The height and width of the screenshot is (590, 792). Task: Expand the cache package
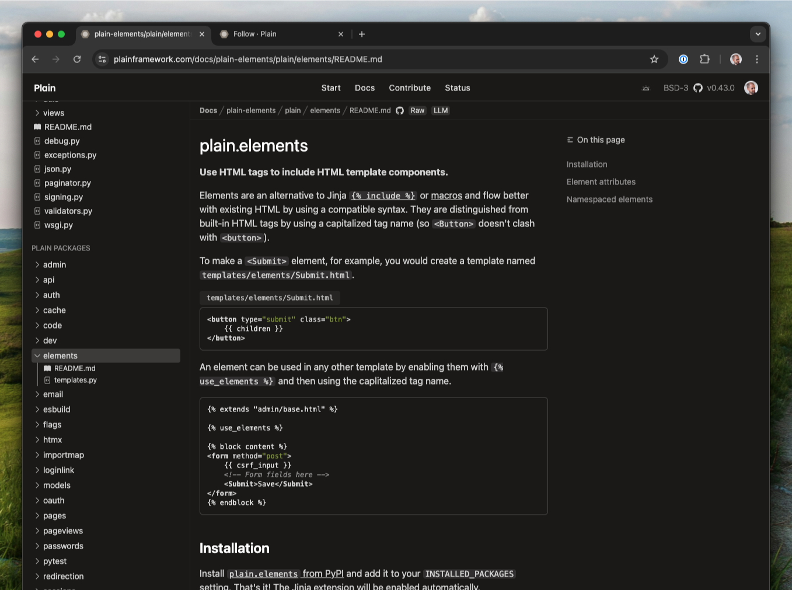click(54, 310)
